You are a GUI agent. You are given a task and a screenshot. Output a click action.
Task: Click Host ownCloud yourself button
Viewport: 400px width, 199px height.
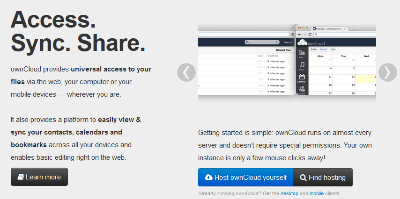[x=245, y=178]
